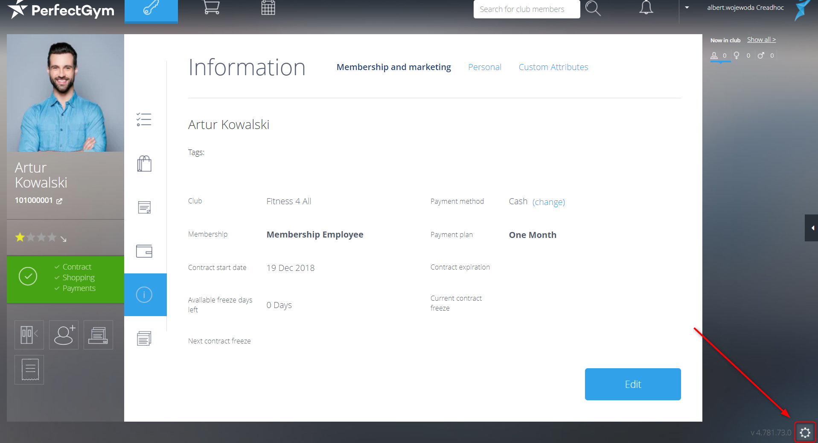Image resolution: width=818 pixels, height=443 pixels.
Task: Click the payment method (change) link
Action: [548, 202]
